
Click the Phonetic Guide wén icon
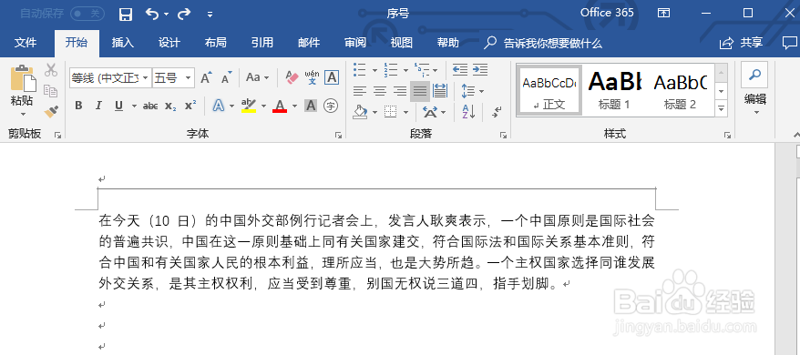click(312, 77)
